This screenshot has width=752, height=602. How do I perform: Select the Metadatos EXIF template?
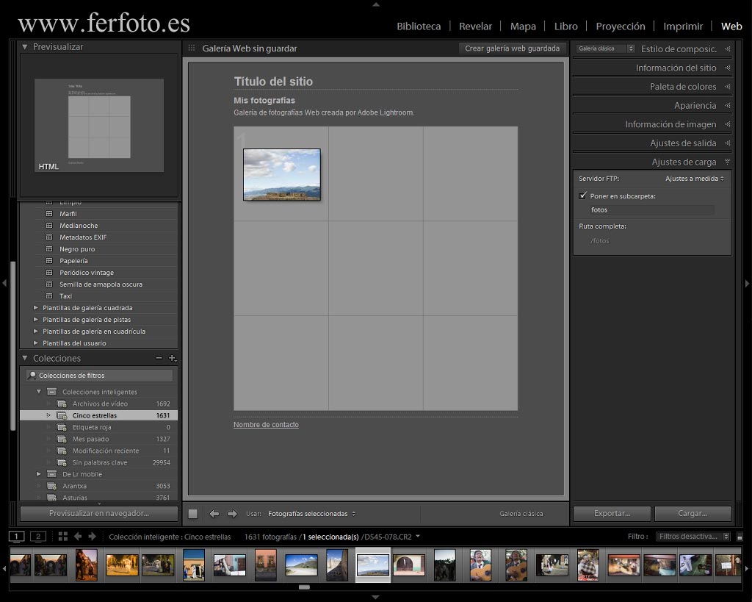point(83,237)
